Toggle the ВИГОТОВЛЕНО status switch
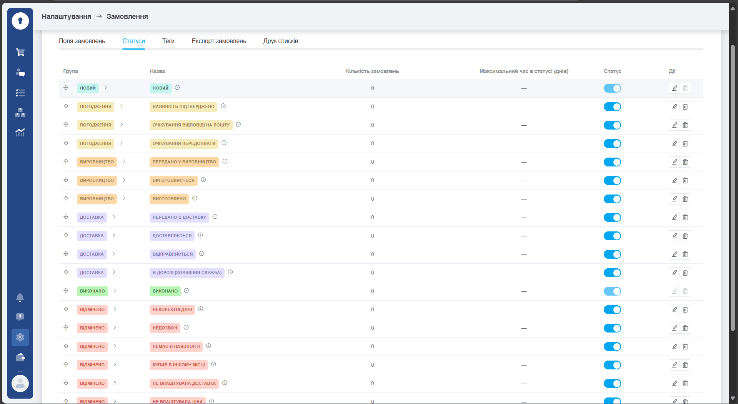738x404 pixels. click(612, 199)
